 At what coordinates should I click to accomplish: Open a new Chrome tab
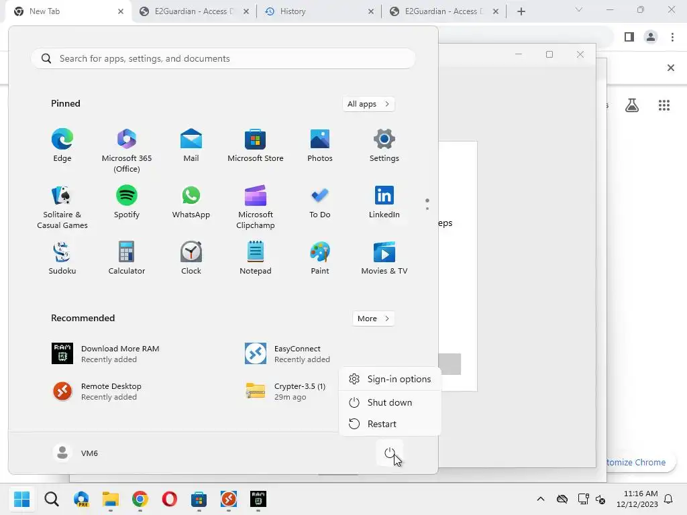click(521, 11)
